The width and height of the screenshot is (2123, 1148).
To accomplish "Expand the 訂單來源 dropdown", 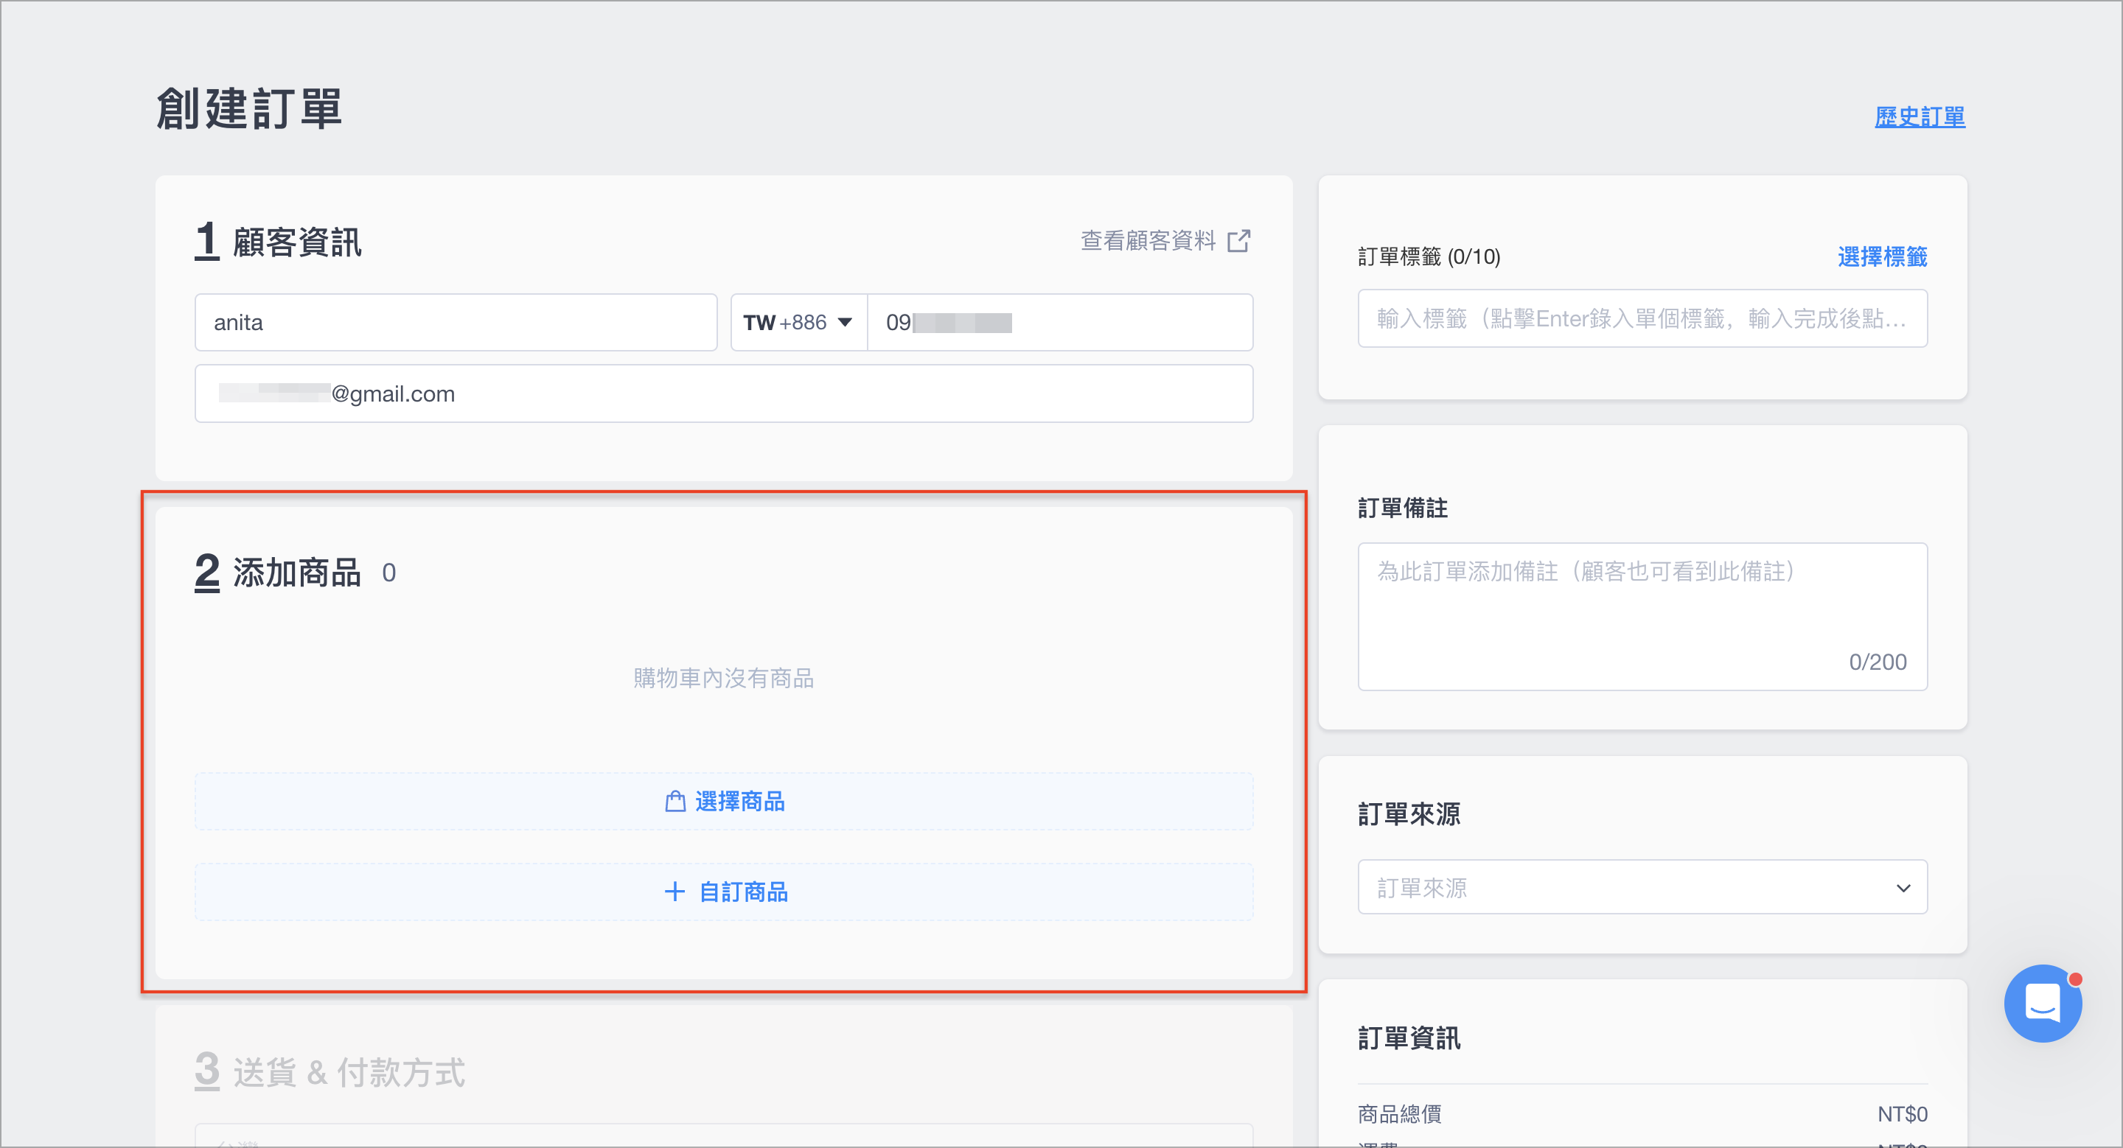I will click(x=1642, y=887).
